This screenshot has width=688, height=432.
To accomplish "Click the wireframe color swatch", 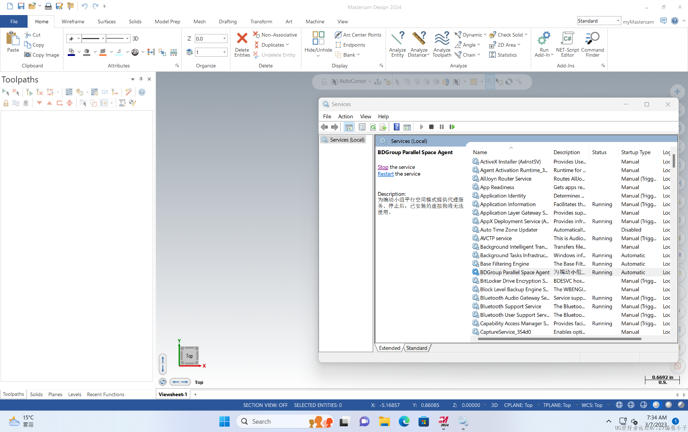I will coord(71,52).
